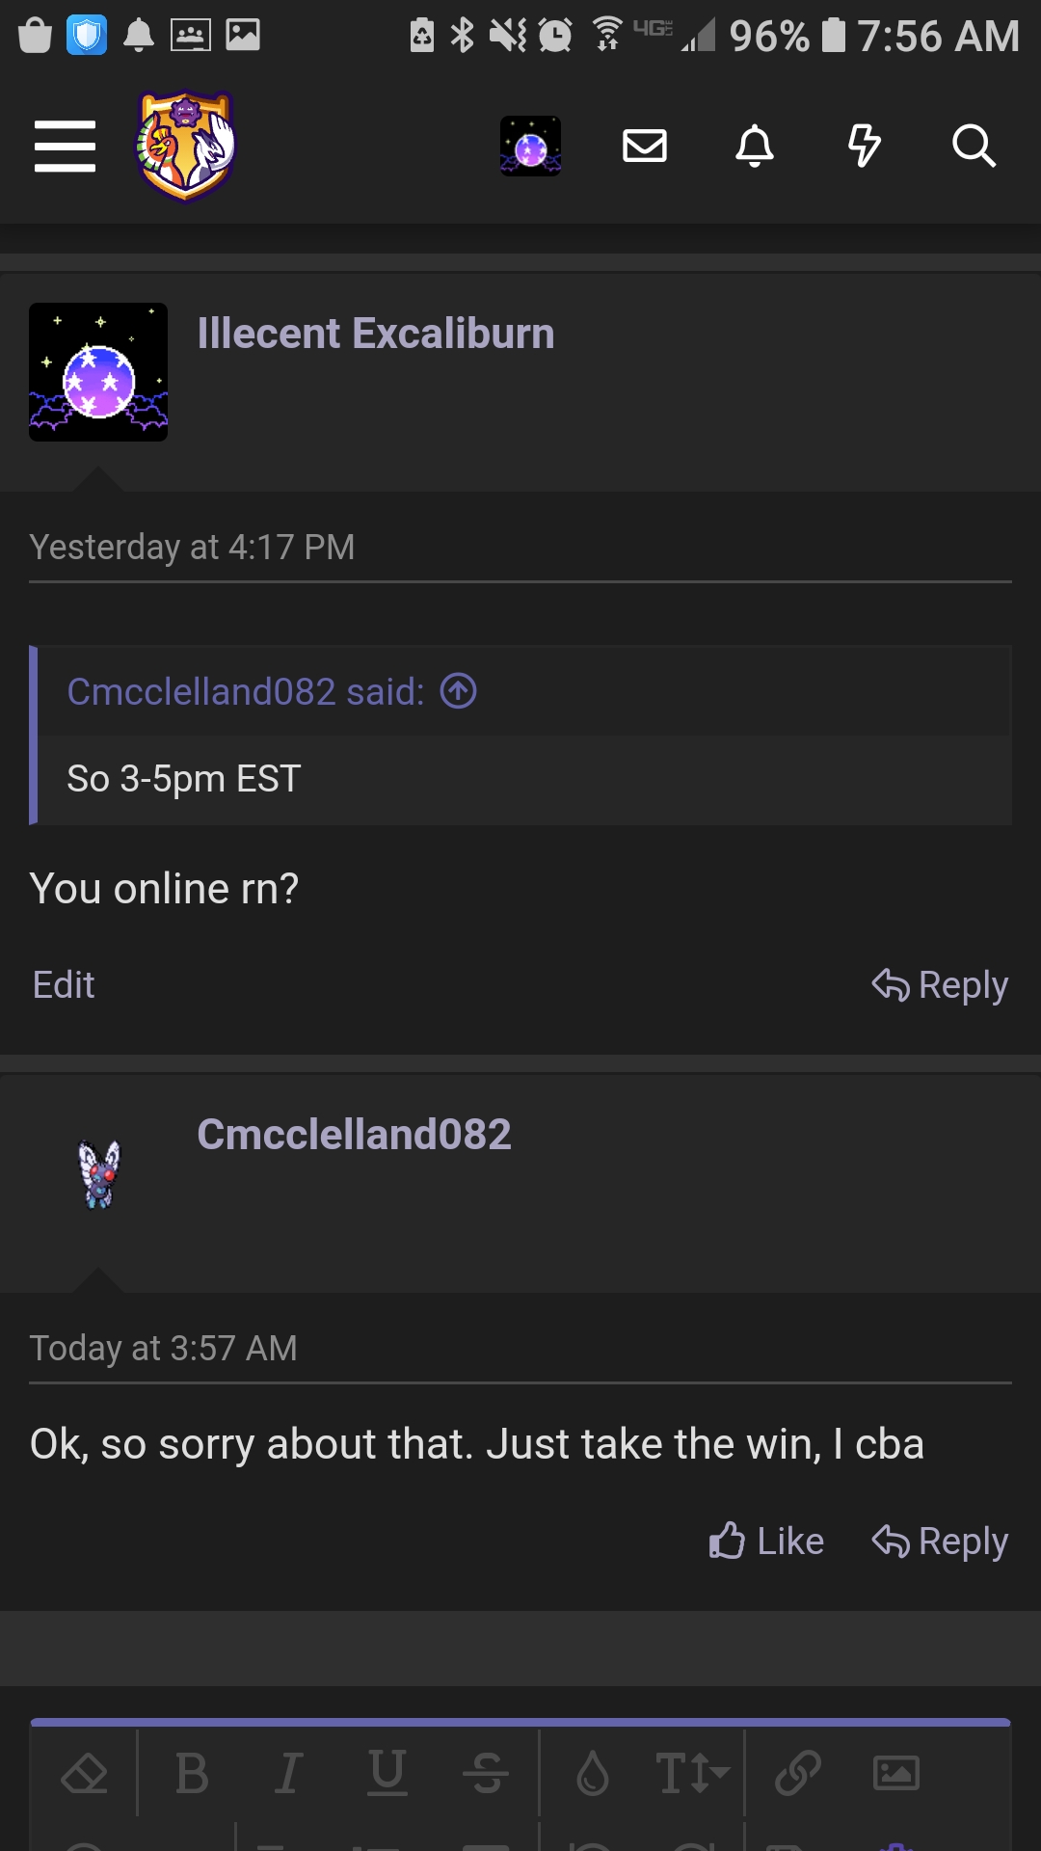
Task: Toggle underline formatting in editor
Action: click(x=387, y=1774)
